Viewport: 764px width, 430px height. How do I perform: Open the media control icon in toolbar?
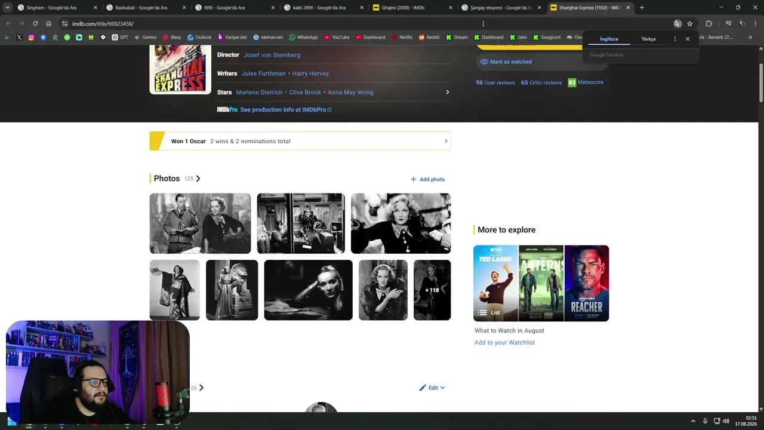[728, 24]
